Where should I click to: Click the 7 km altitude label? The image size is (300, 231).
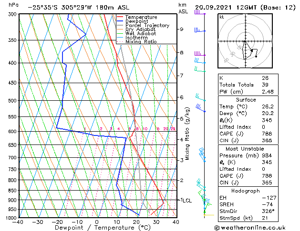pyautogui.click(x=181, y=76)
